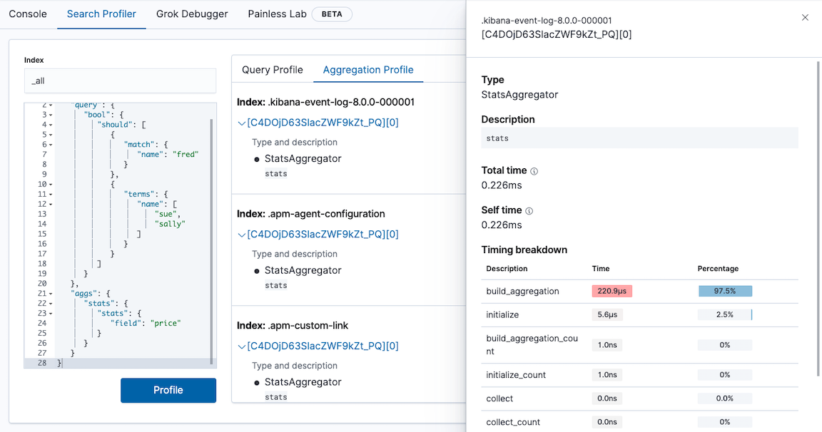Fold the "name" array on line 12
This screenshot has height=432, width=822.
[51, 204]
